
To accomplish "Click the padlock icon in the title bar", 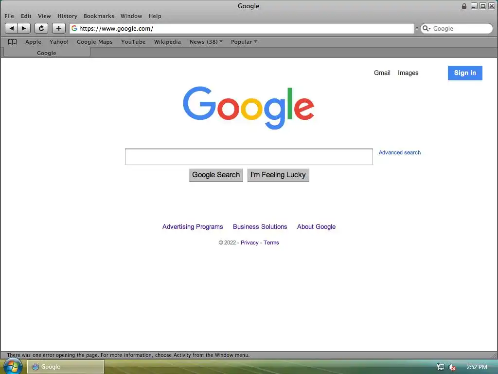I will [x=464, y=6].
